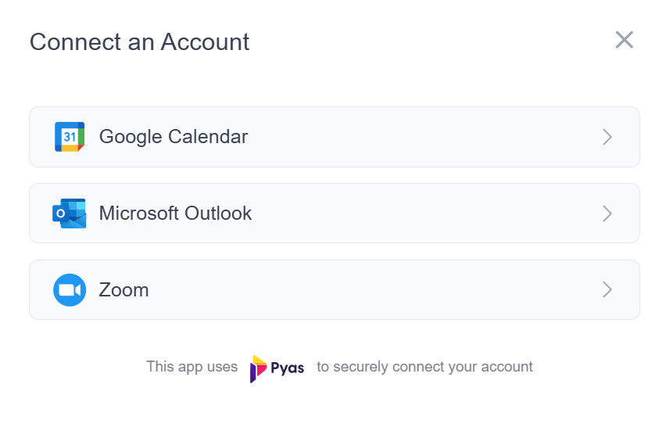The image size is (666, 438).
Task: Click the number 31 on calendar icon
Action: coord(70,137)
